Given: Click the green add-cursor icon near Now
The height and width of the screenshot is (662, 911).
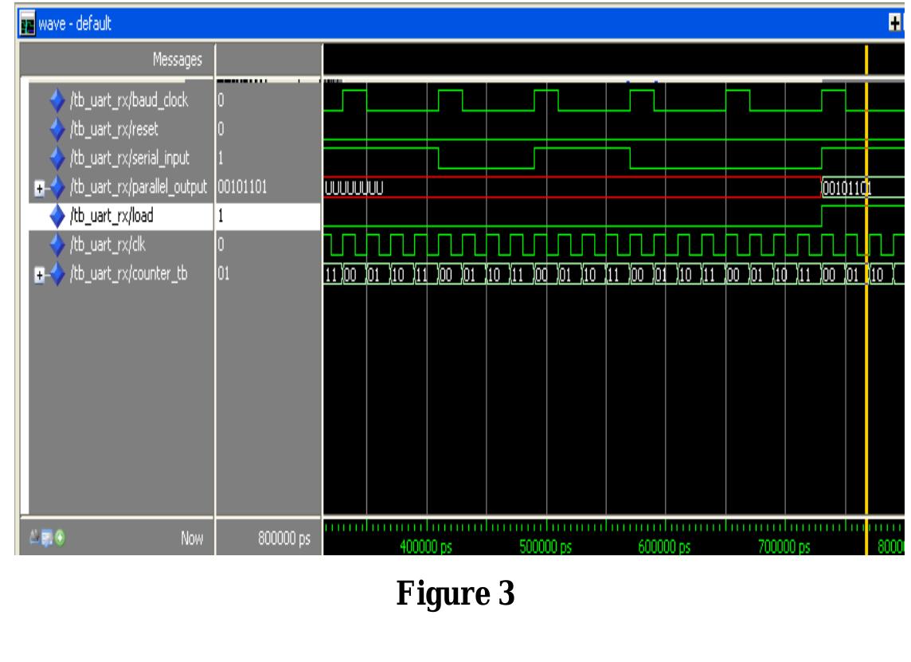Looking at the screenshot, I should point(59,539).
